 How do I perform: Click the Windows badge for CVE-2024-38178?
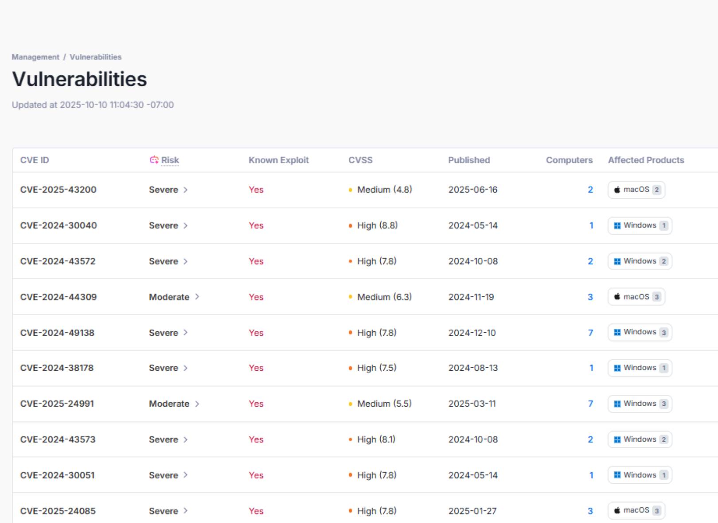(640, 368)
